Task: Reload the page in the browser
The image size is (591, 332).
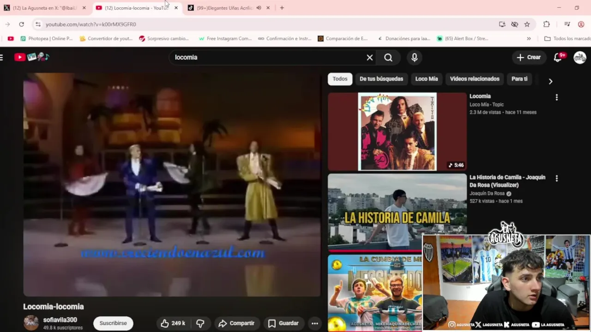Action: [x=21, y=24]
